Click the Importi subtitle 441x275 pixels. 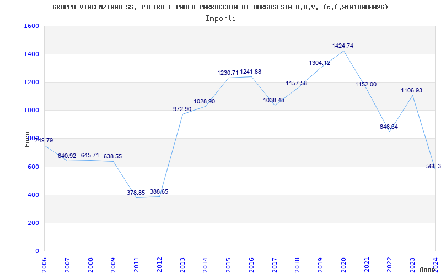[x=220, y=19]
